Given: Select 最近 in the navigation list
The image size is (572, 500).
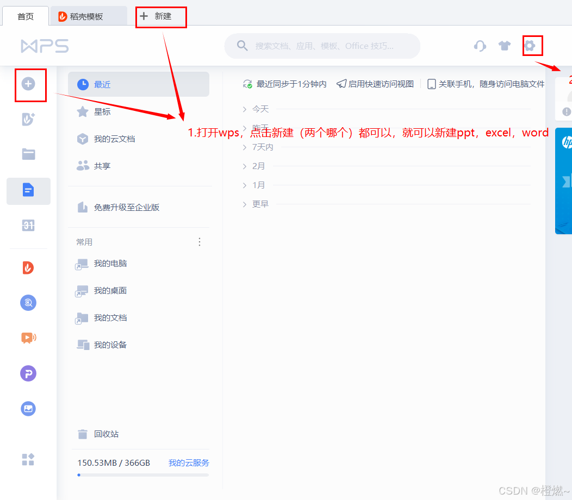Looking at the screenshot, I should 139,84.
